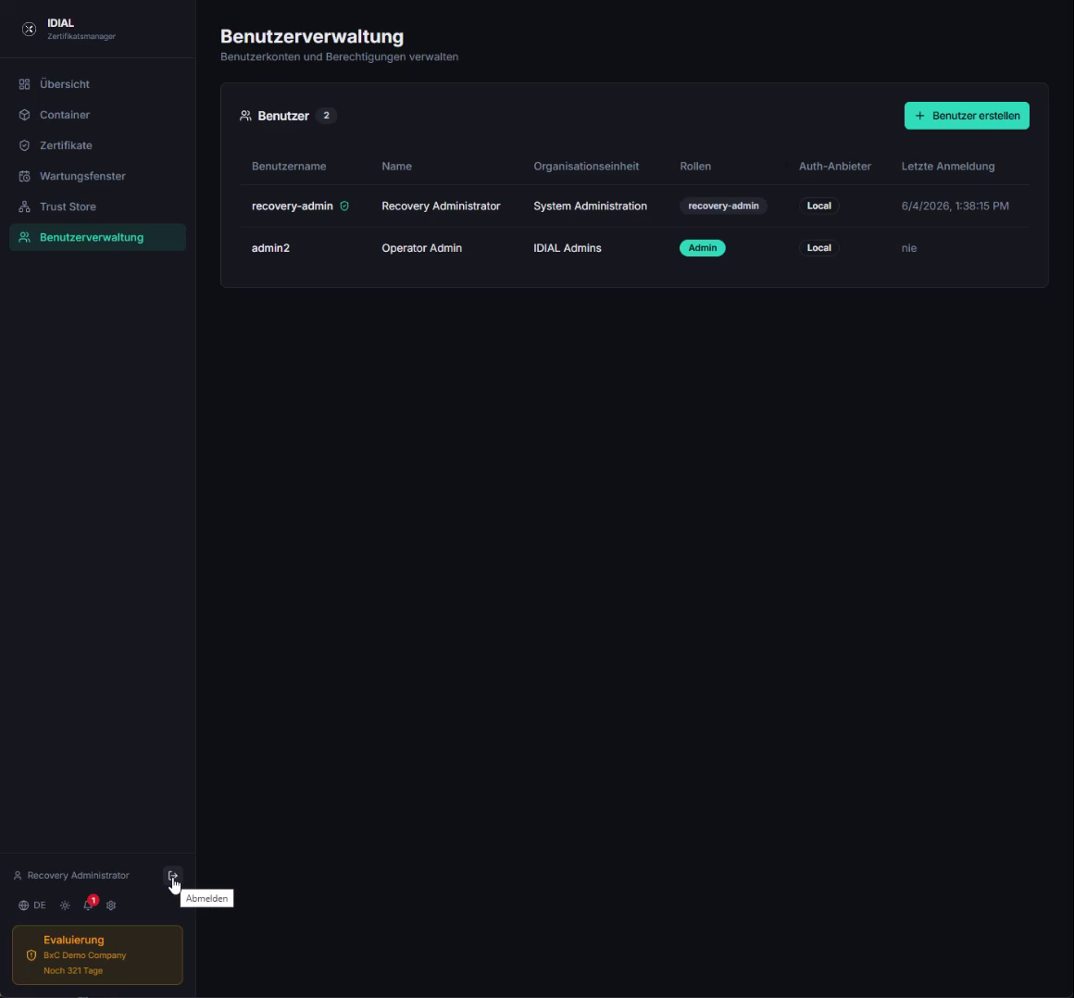The width and height of the screenshot is (1074, 998).
Task: Click the Letzte Anmeldung column header
Action: pyautogui.click(x=948, y=167)
